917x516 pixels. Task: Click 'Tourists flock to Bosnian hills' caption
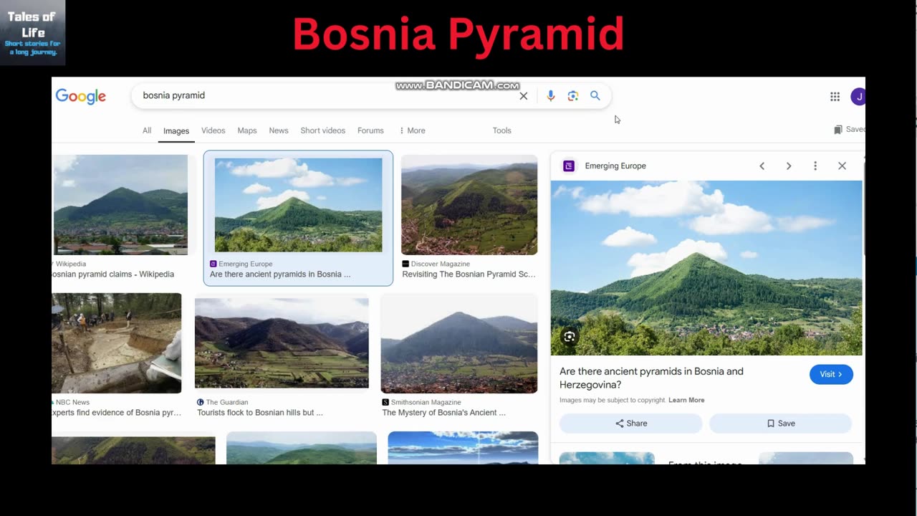coord(260,413)
